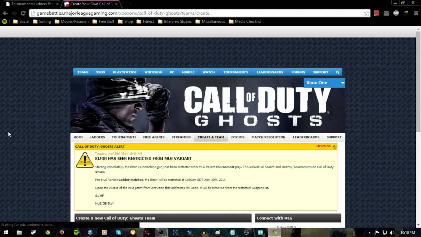Image resolution: width=421 pixels, height=237 pixels.
Task: Bookmark this page with the star icon
Action: pos(366,13)
